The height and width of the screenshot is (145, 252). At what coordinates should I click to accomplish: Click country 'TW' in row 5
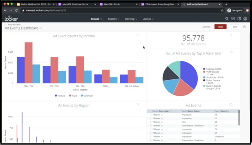click(x=216, y=130)
